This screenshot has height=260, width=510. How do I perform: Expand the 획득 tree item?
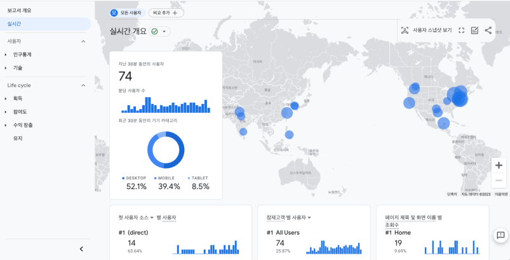(x=6, y=98)
